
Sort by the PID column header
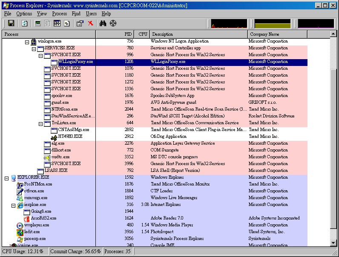115,34
